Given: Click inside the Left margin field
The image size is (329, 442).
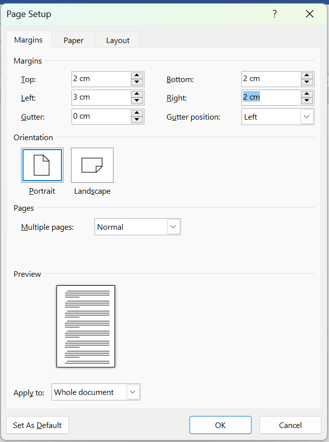Looking at the screenshot, I should 100,98.
